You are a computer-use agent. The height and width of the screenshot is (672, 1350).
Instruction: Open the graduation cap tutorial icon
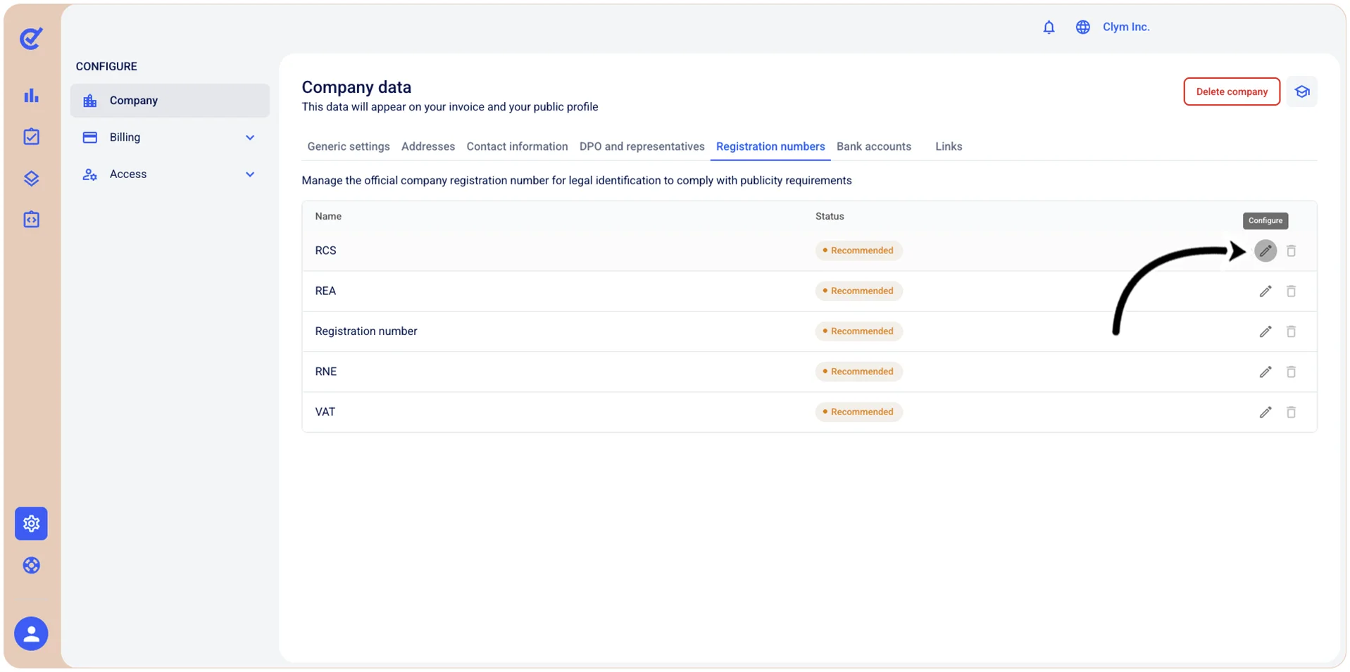1302,91
